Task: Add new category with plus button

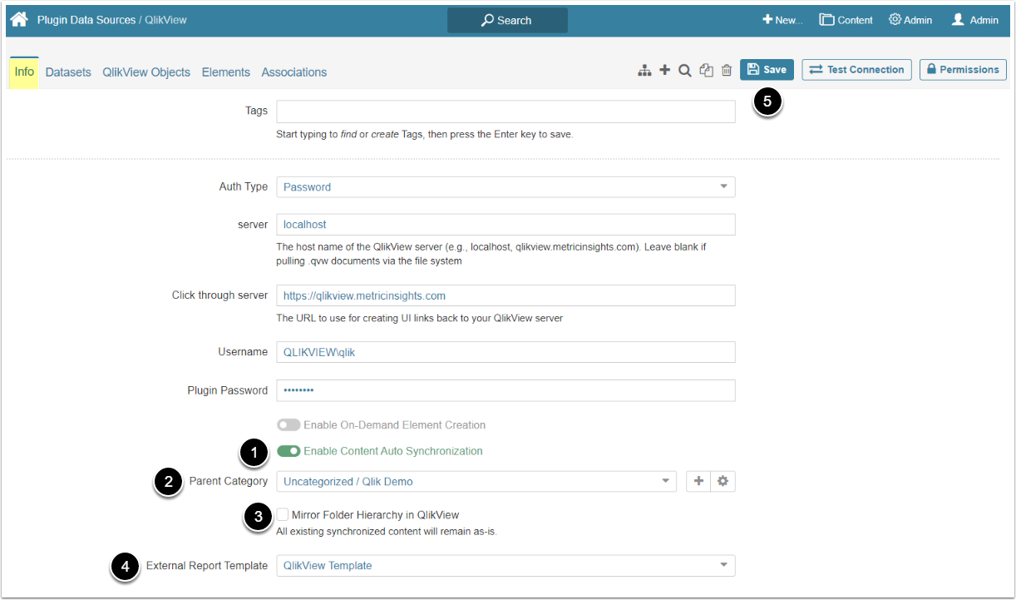Action: coord(698,481)
